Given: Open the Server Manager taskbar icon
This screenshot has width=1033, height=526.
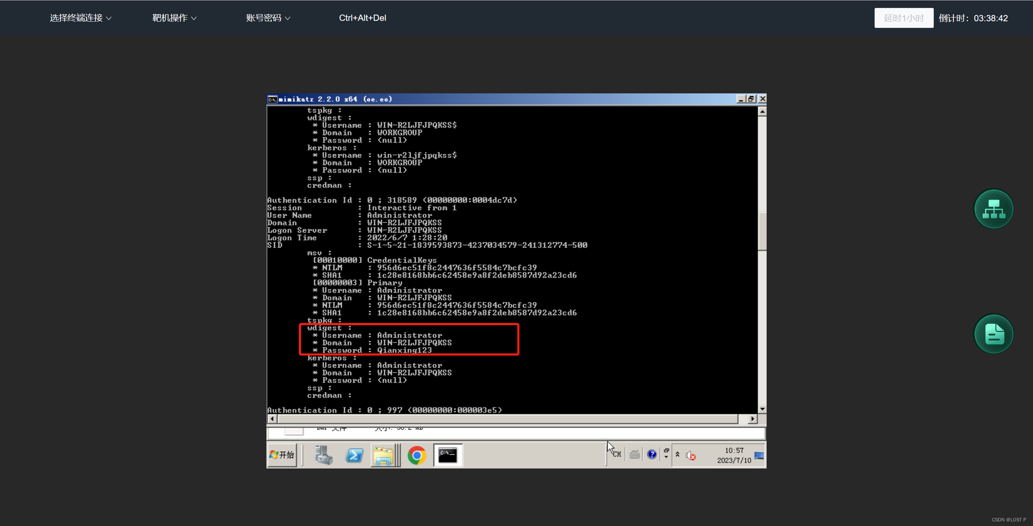Looking at the screenshot, I should [x=323, y=455].
